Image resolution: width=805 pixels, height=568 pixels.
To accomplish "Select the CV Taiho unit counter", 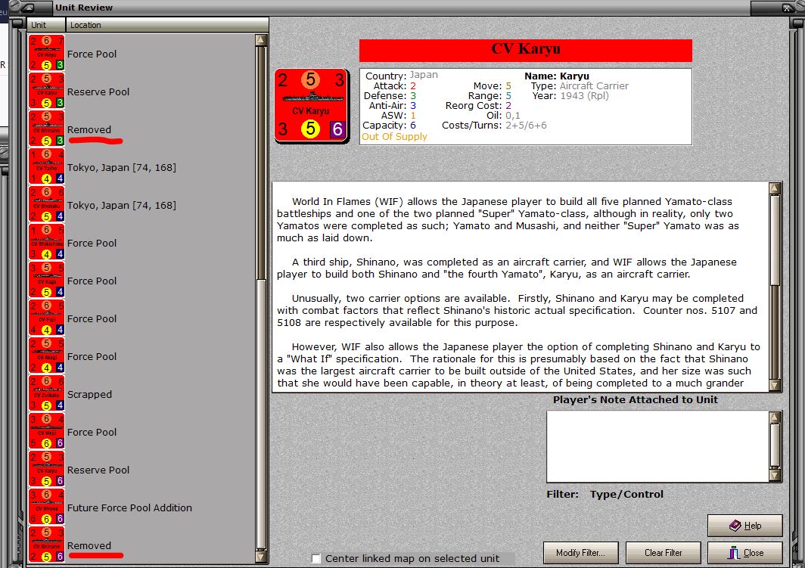I will coord(47,167).
